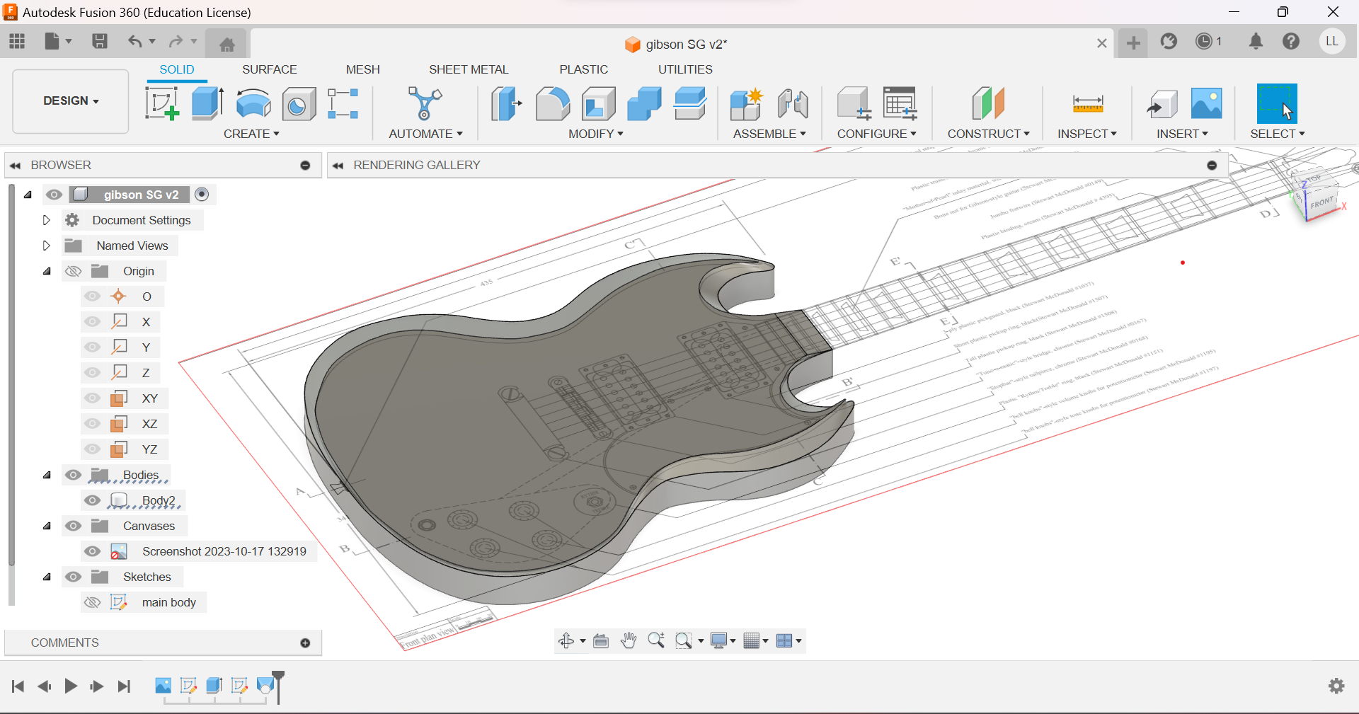The image size is (1359, 714).
Task: Switch to the PLASTIC tab
Action: pyautogui.click(x=583, y=69)
